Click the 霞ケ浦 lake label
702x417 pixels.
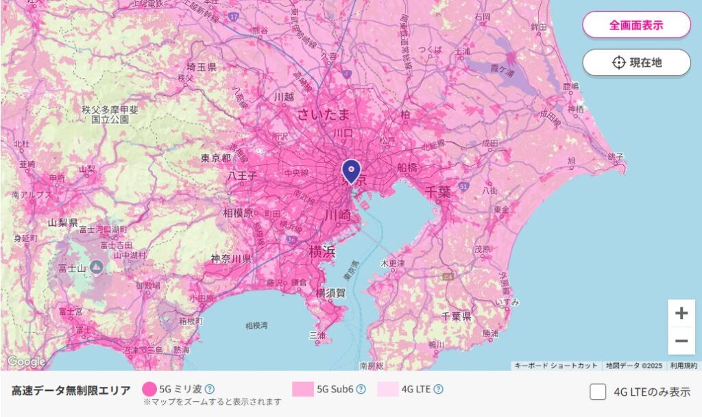[502, 70]
